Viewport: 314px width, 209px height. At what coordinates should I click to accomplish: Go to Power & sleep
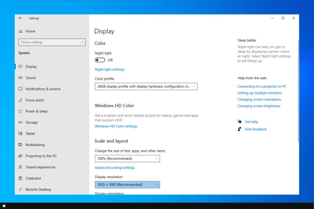point(37,111)
